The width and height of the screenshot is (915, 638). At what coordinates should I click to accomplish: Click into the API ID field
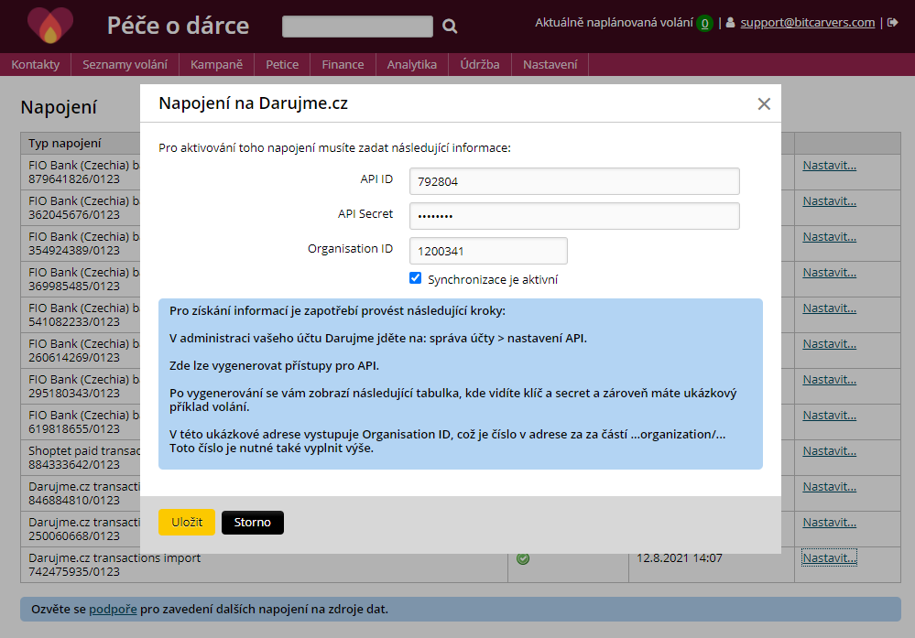pos(573,181)
